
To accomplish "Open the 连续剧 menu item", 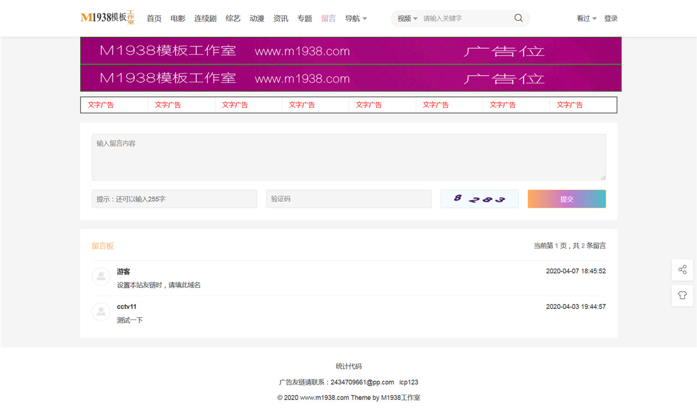I will tap(205, 18).
